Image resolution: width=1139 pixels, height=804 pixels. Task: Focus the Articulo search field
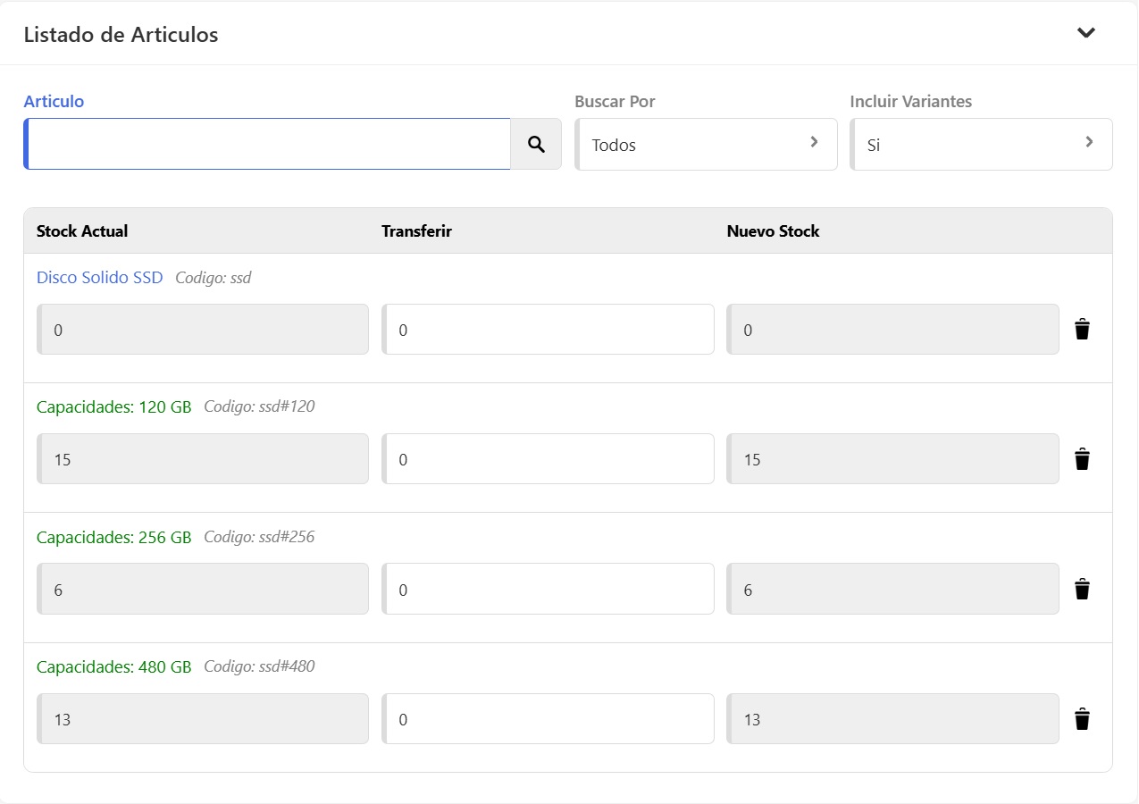[268, 144]
